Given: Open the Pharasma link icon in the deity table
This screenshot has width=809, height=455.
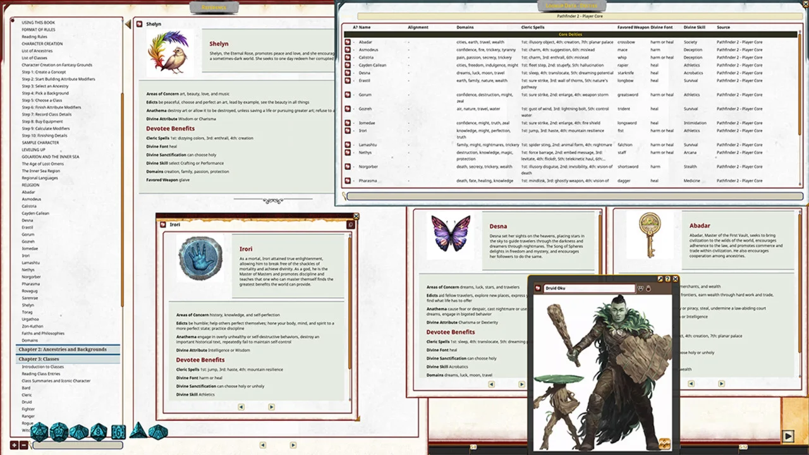Looking at the screenshot, I should click(x=348, y=181).
